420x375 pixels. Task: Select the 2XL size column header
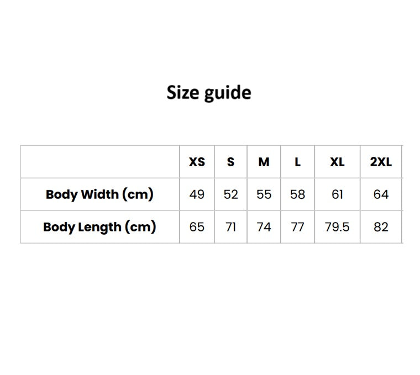tap(381, 162)
